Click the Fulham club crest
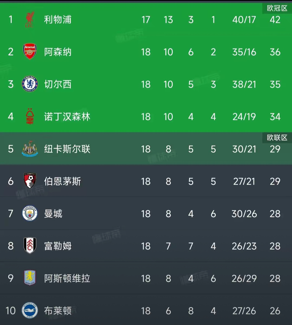292x325 pixels. (x=30, y=246)
